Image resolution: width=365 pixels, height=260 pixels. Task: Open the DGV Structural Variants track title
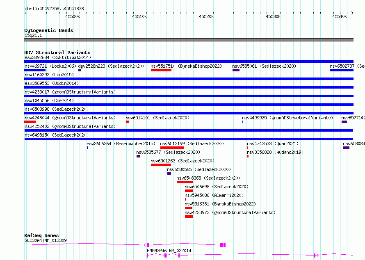coord(57,52)
